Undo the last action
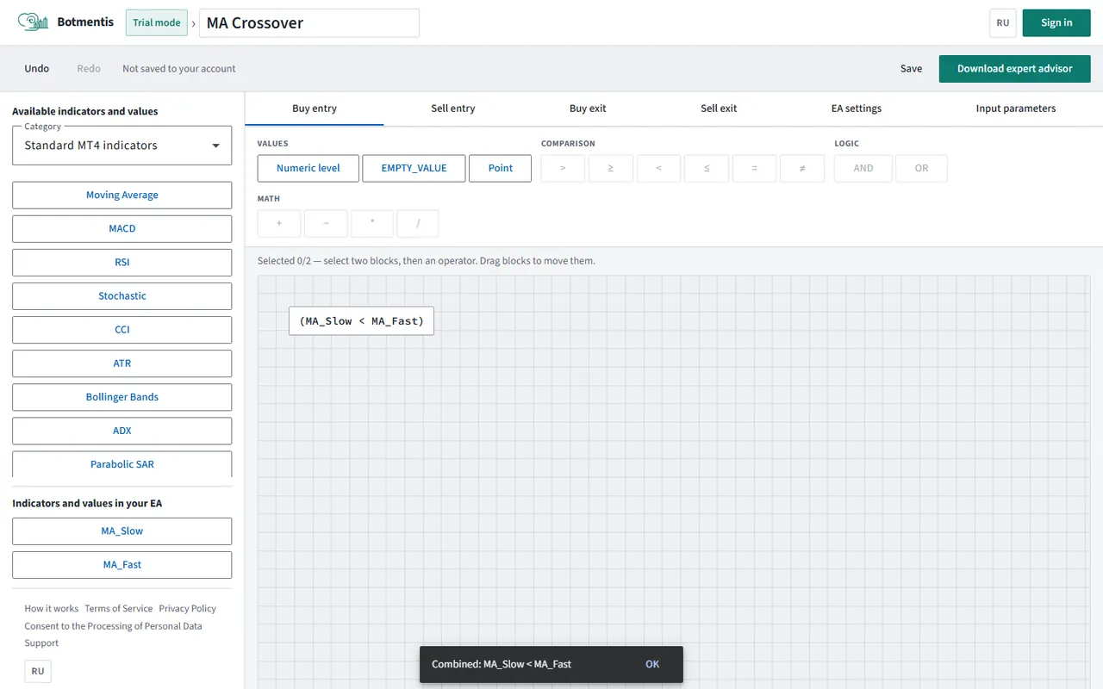1103x689 pixels. [x=37, y=69]
